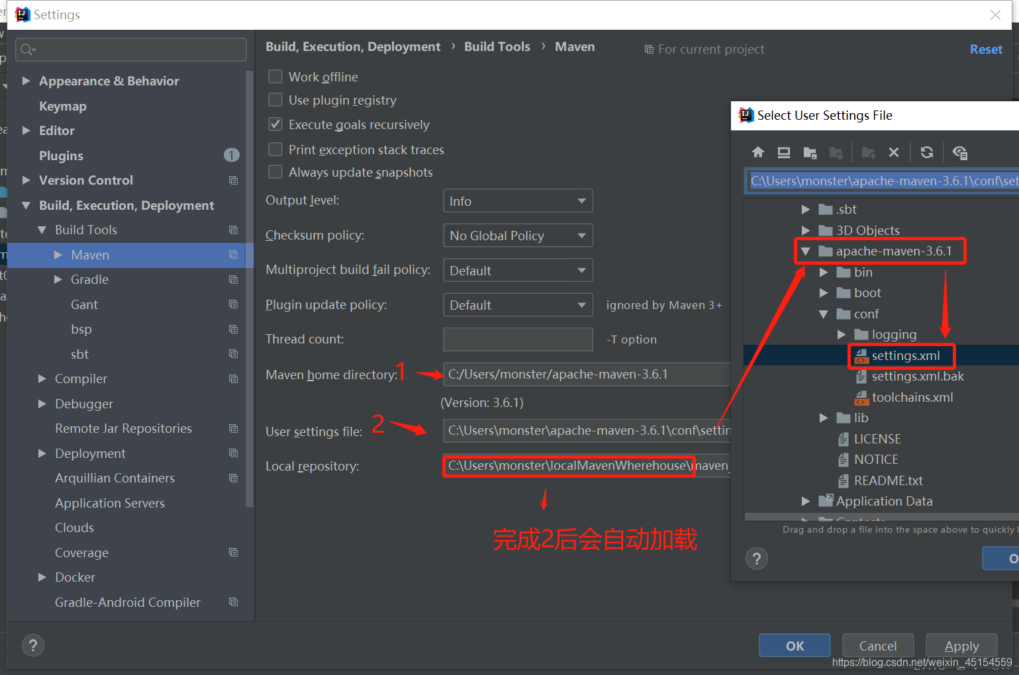Image resolution: width=1019 pixels, height=675 pixels.
Task: Click the New Folder icon in file chooser
Action: pyautogui.click(x=869, y=153)
